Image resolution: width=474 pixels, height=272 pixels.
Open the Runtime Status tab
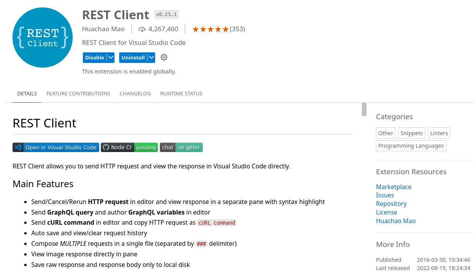point(181,94)
